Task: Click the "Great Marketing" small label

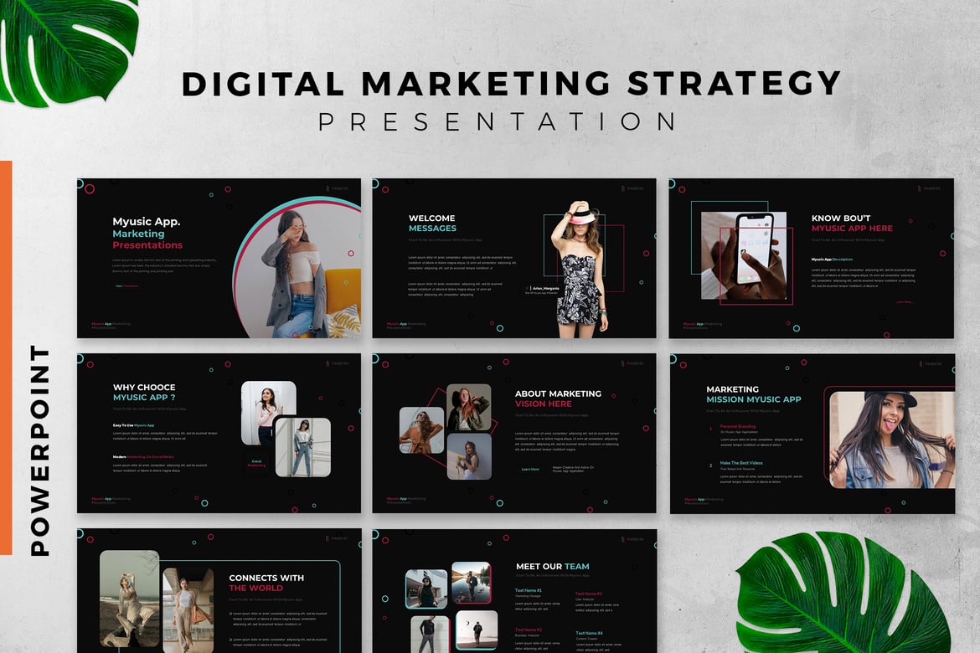Action: 256,463
